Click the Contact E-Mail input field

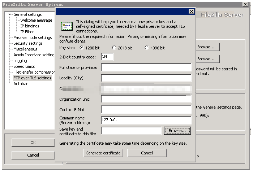click(x=146, y=110)
